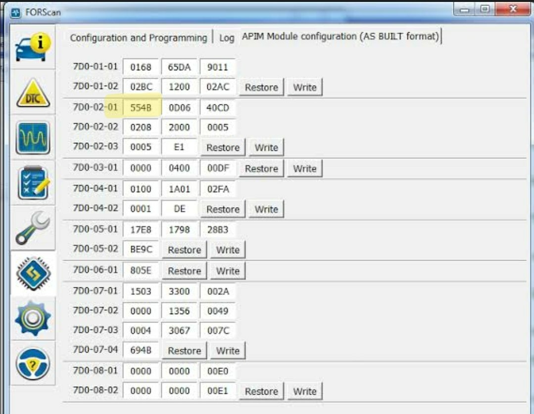Click the 694B field in row 7D0-07-04
Image resolution: width=534 pixels, height=414 pixels.
(141, 350)
